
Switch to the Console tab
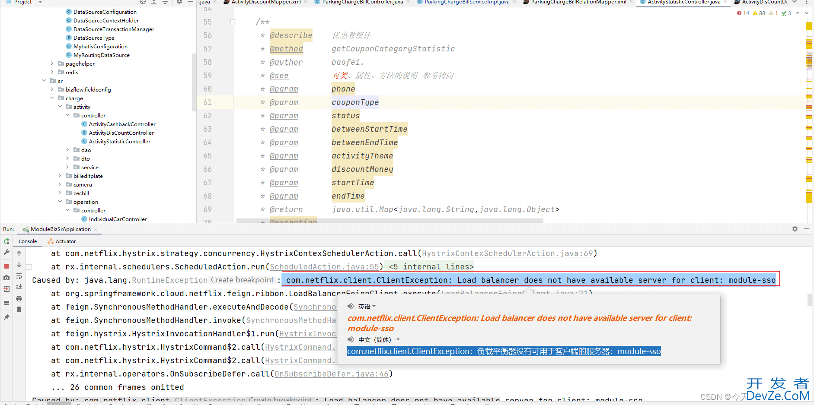pyautogui.click(x=28, y=241)
